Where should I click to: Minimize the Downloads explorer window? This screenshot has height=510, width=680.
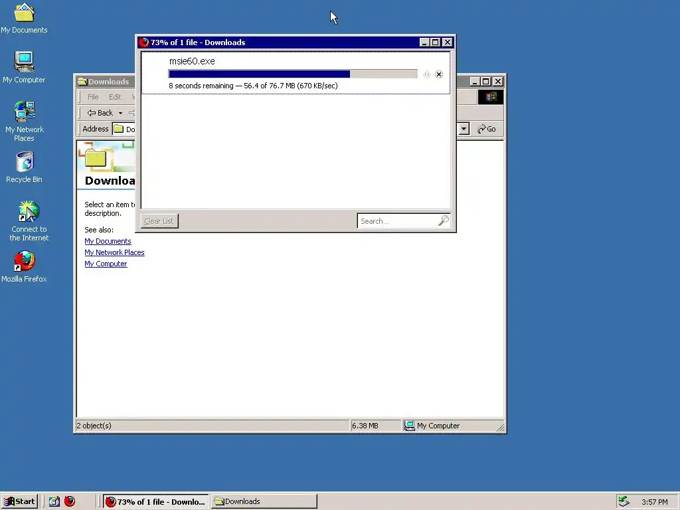[475, 82]
